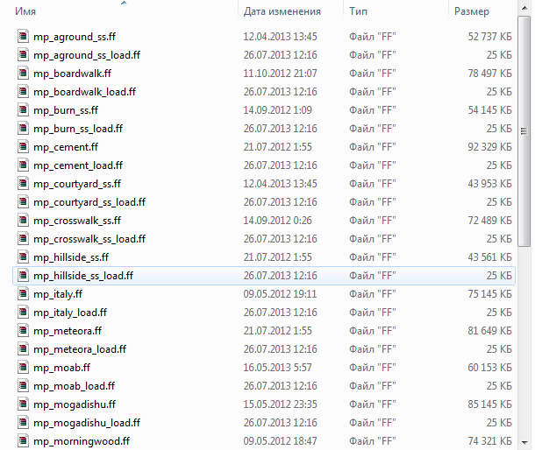This screenshot has width=535, height=450.
Task: Select the mp_courtyard_ss.ff file icon
Action: (24, 184)
